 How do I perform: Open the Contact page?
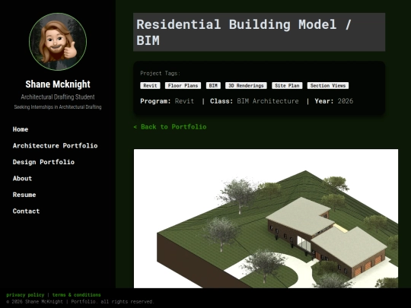tap(26, 211)
